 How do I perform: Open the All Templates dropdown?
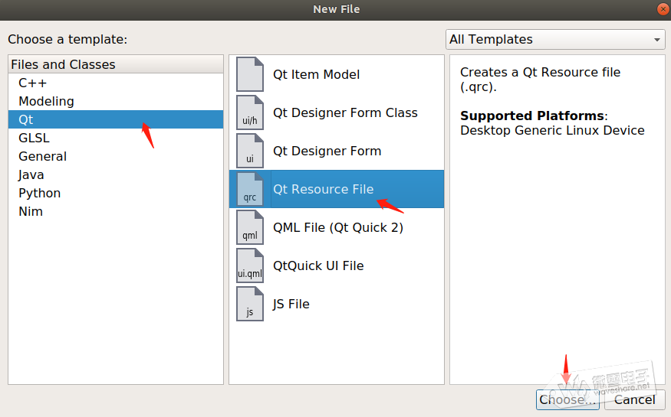click(x=555, y=40)
